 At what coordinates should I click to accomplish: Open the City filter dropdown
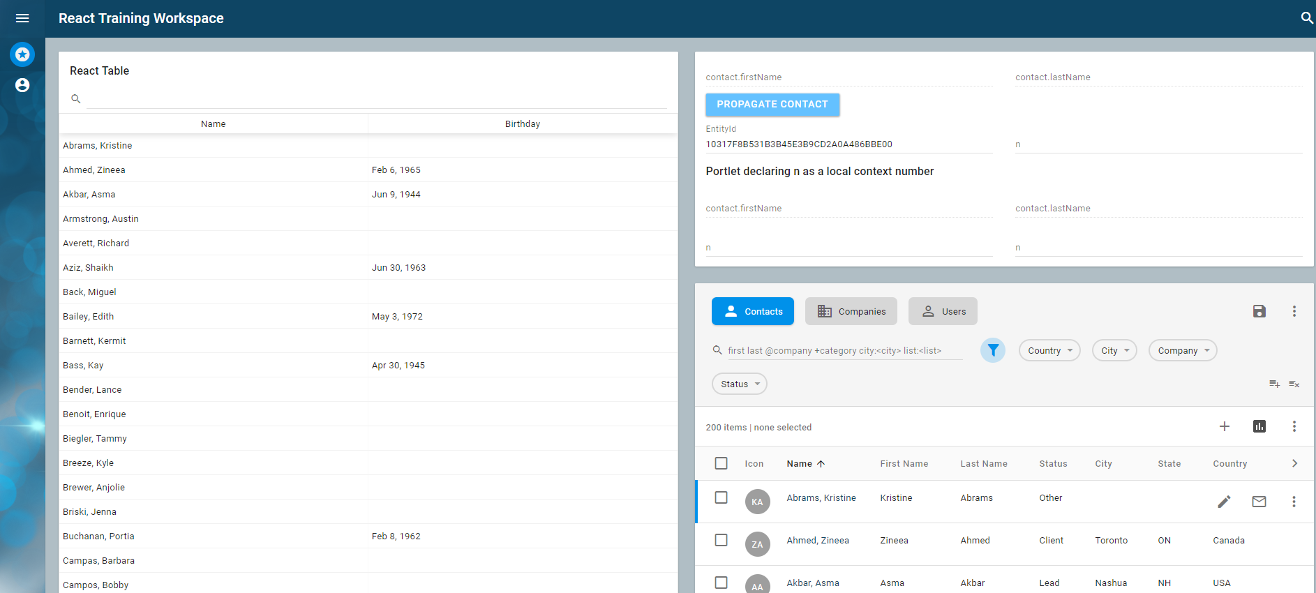coord(1114,350)
